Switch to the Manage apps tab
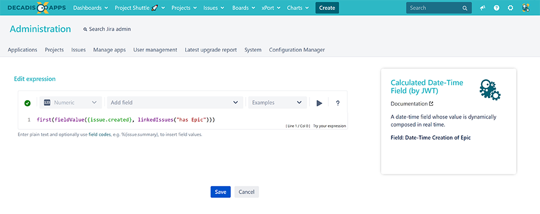The image size is (540, 214). 110,50
